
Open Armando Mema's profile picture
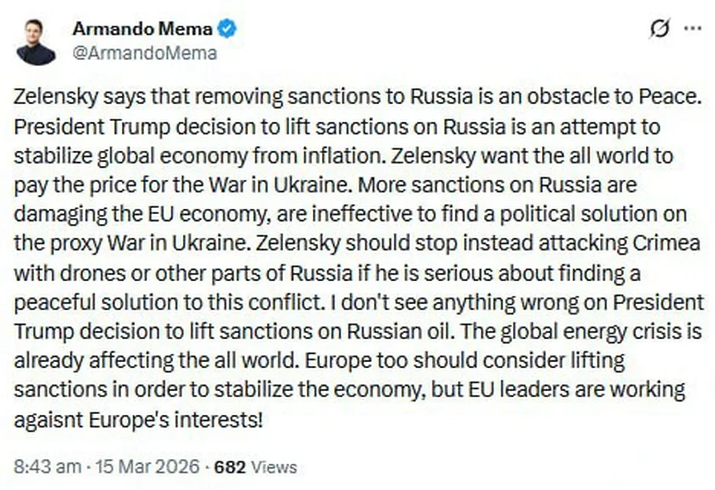coord(36,42)
